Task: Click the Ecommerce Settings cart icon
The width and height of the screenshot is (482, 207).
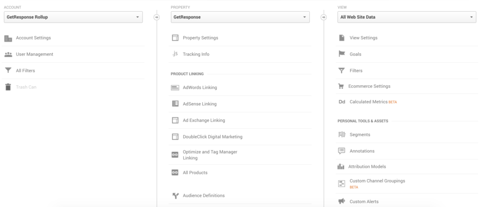Action: 341,86
